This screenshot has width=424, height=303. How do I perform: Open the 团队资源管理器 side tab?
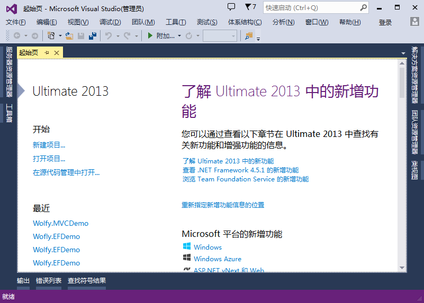pyautogui.click(x=414, y=132)
